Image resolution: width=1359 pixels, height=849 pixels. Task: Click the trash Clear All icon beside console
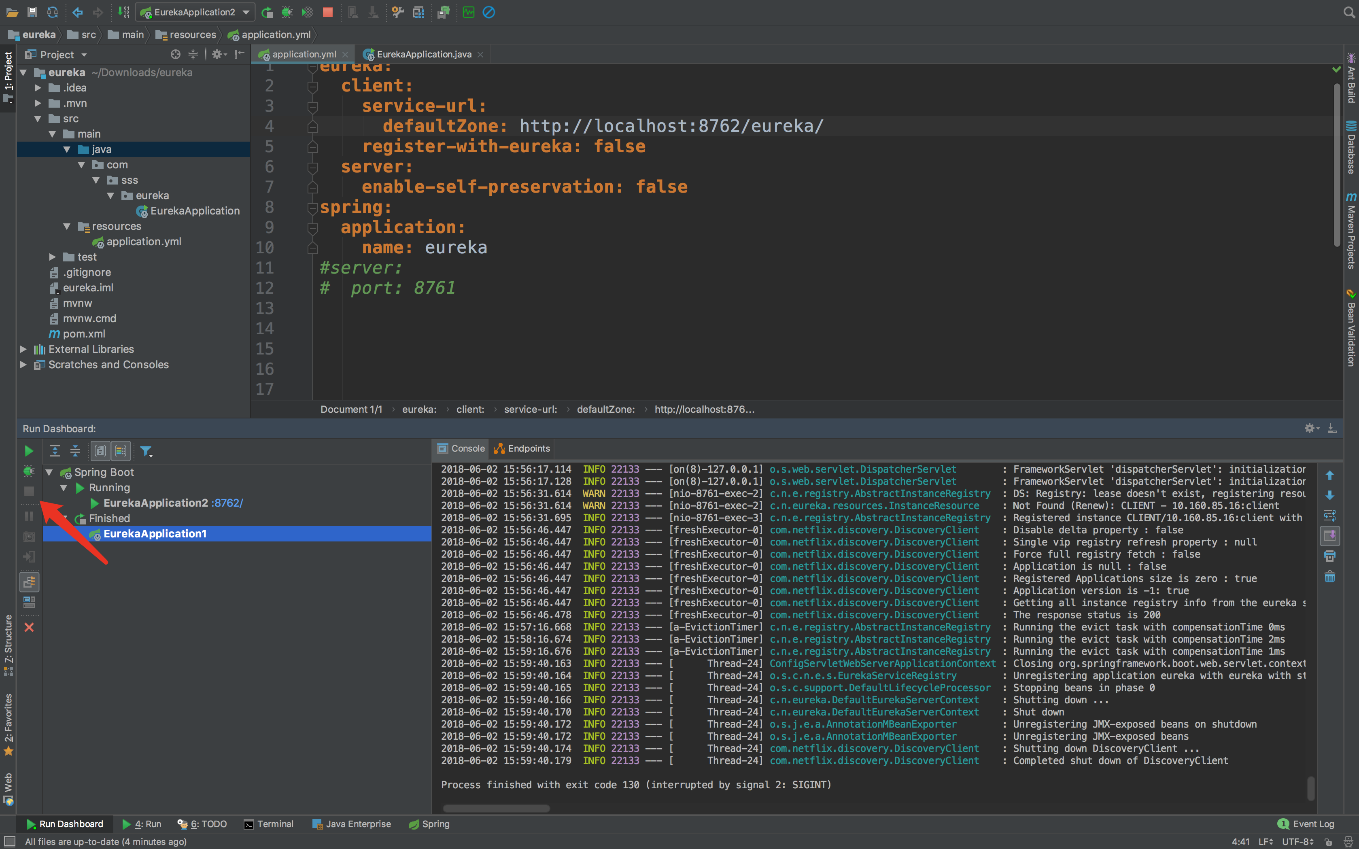tap(1329, 577)
